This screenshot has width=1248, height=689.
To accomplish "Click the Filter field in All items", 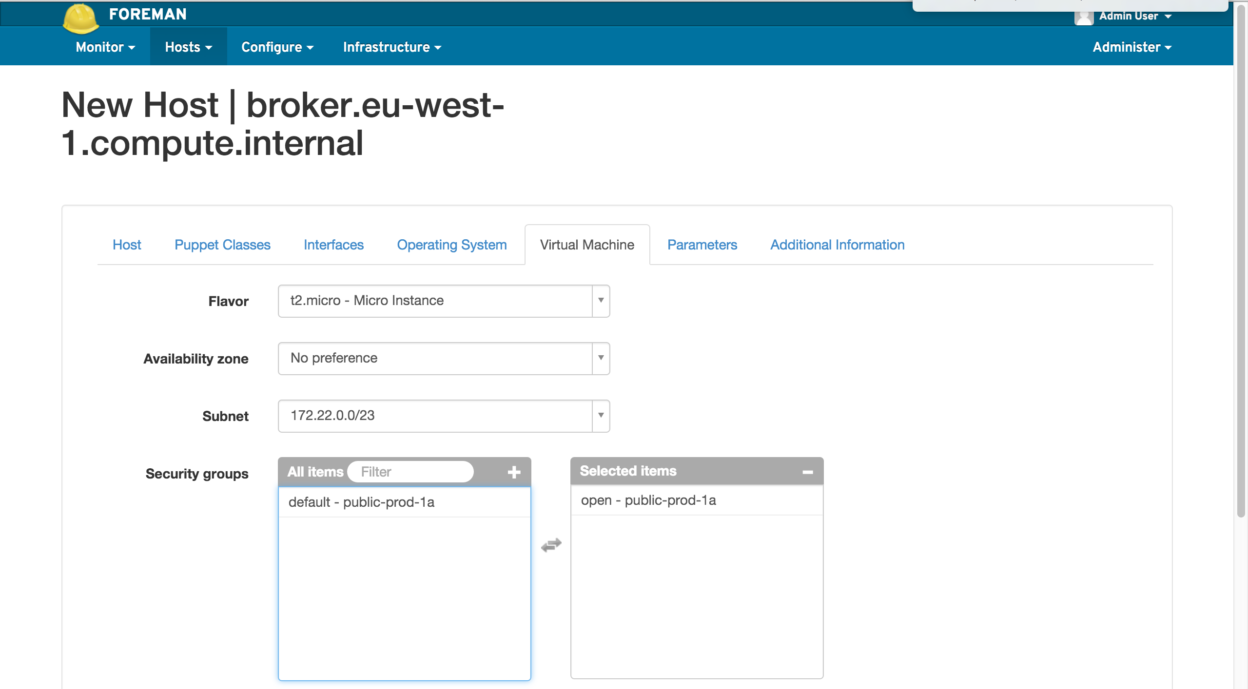I will pos(410,471).
